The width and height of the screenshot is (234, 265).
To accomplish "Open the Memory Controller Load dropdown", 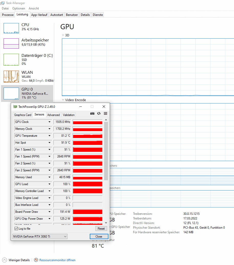I will [x=49, y=191].
